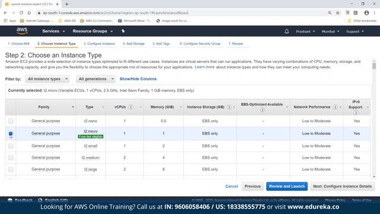This screenshot has width=380, height=214.
Task: Click the page vertical scrollbar thumb
Action: coord(374,66)
